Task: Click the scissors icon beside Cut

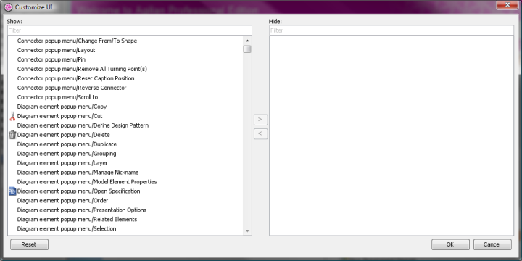Action: [x=12, y=116]
